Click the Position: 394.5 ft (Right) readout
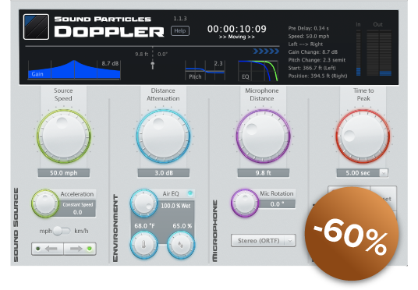 pyautogui.click(x=317, y=76)
